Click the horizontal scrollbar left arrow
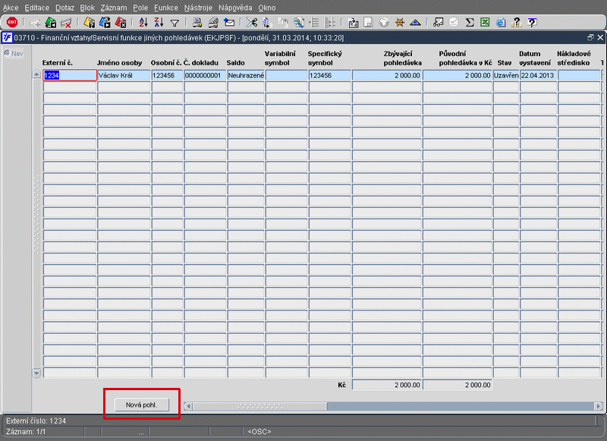This screenshot has width=607, height=441. pyautogui.click(x=188, y=406)
